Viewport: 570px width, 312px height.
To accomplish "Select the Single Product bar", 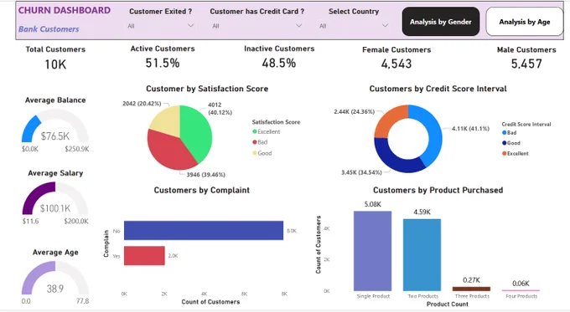I will 373,251.
